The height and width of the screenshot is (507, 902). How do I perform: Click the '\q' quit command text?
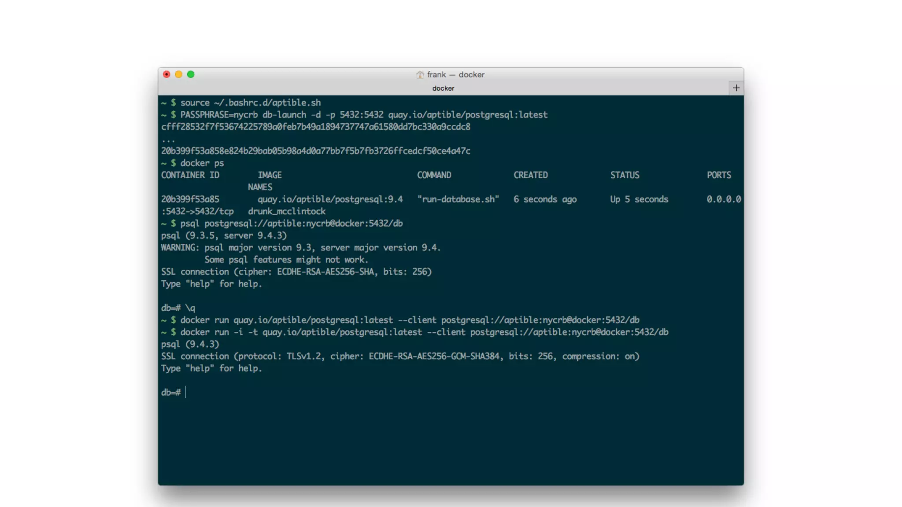(190, 308)
